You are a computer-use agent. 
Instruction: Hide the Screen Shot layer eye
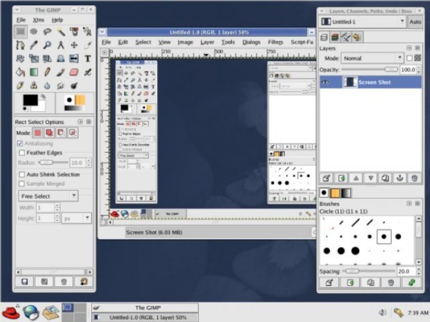pyautogui.click(x=325, y=82)
